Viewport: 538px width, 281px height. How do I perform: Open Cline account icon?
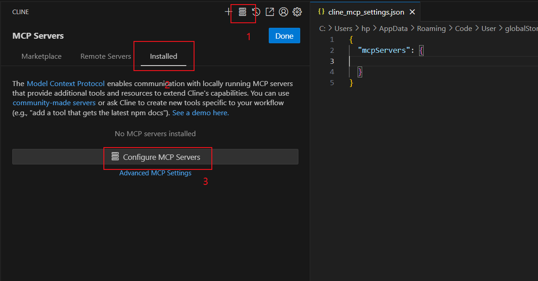(x=283, y=12)
